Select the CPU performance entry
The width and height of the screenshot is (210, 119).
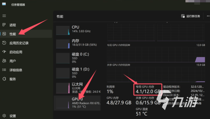pos(77,30)
